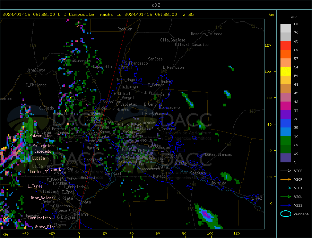The height and width of the screenshot is (238, 312).
Task: Click the 'Reserva_Telteca' map label
Action: pyautogui.click(x=207, y=34)
